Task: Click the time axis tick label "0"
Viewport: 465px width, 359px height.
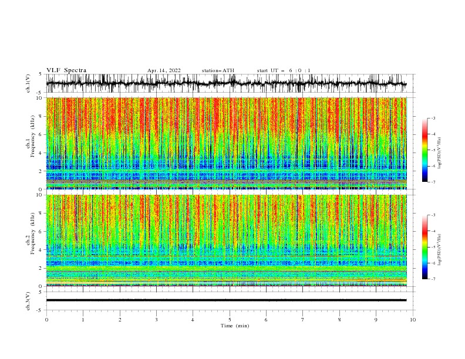Action: 46,320
